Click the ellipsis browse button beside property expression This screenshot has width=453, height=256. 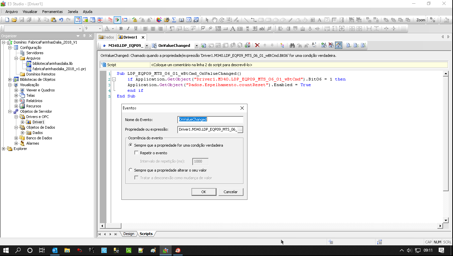click(240, 129)
